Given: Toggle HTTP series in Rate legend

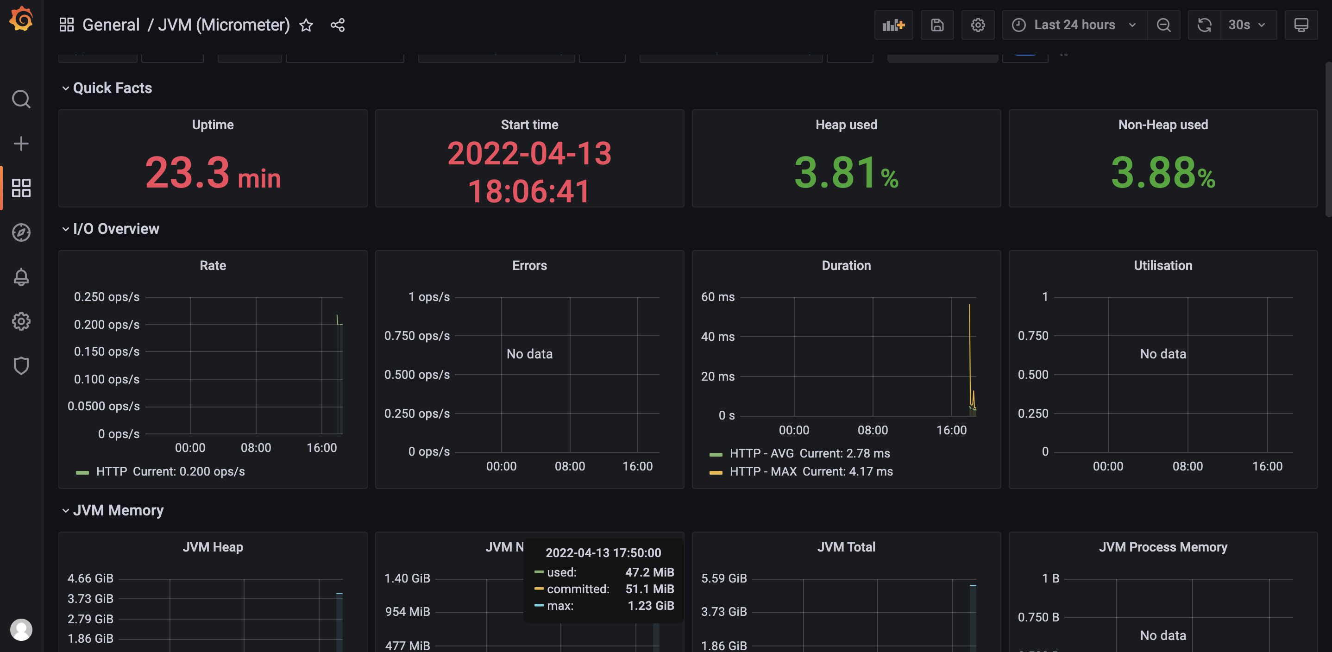Looking at the screenshot, I should point(111,471).
